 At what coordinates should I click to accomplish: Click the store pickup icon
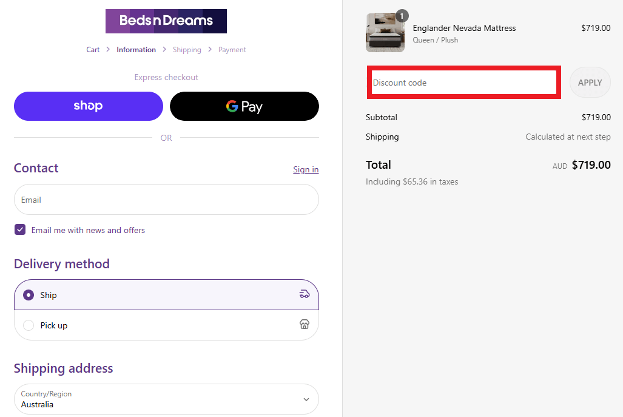coord(305,325)
